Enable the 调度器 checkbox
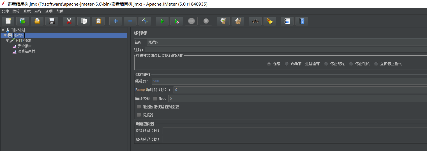Image resolution: width=427 pixels, height=151 pixels. [139, 115]
